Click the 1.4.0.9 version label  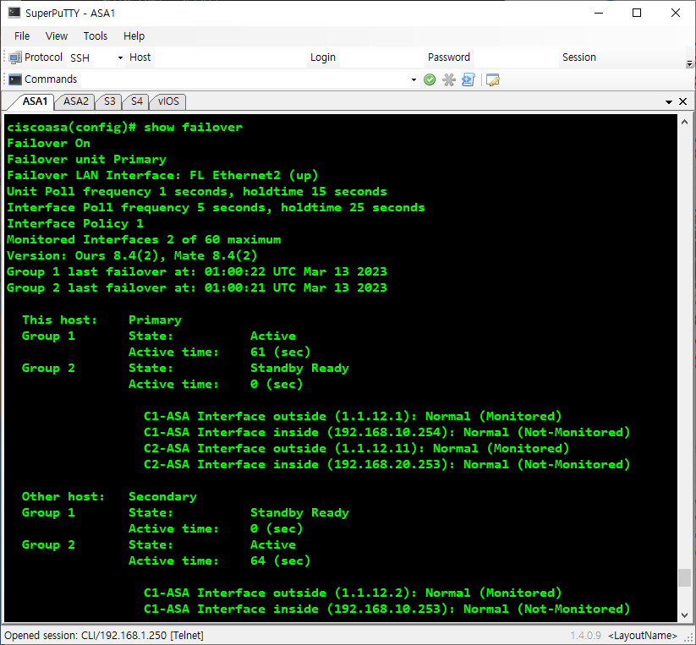[x=585, y=635]
